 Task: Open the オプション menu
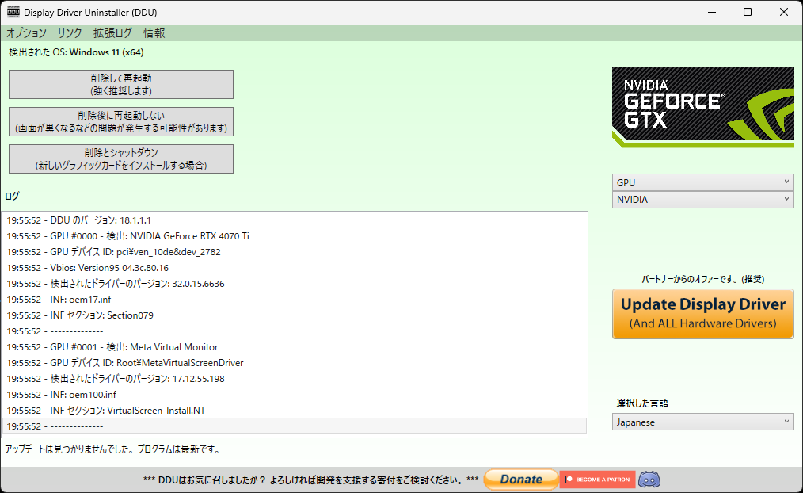[26, 32]
